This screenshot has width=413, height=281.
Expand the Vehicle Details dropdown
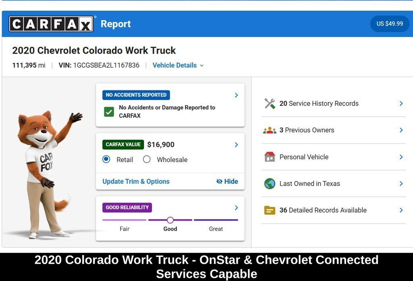[178, 65]
